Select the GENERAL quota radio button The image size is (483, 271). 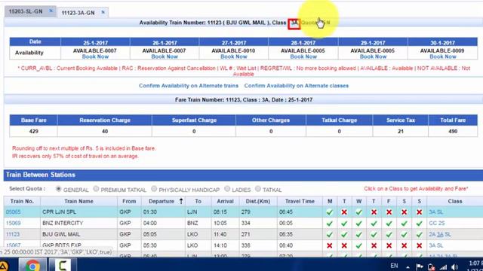[59, 189]
